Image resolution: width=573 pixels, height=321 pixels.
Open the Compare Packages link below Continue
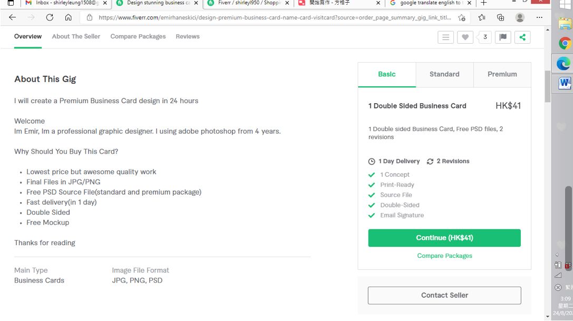pyautogui.click(x=444, y=256)
